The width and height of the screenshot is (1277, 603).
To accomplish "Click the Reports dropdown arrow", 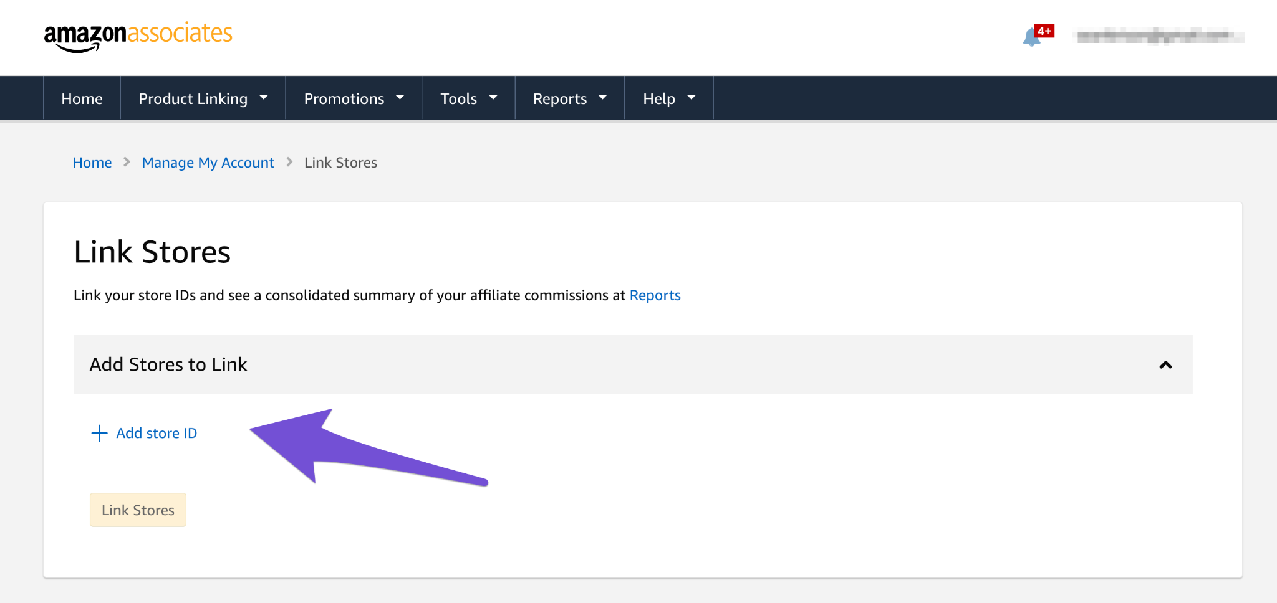I will pos(603,98).
